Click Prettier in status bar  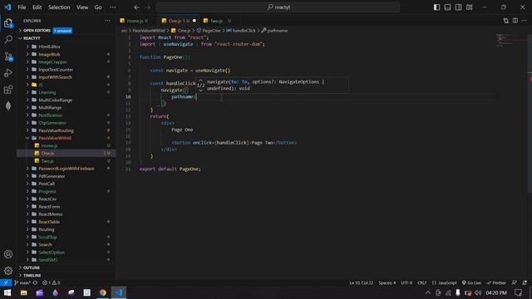(x=496, y=282)
